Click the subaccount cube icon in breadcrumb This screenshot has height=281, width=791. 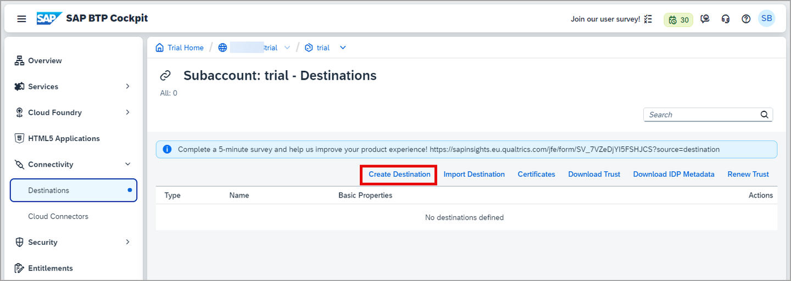point(309,48)
